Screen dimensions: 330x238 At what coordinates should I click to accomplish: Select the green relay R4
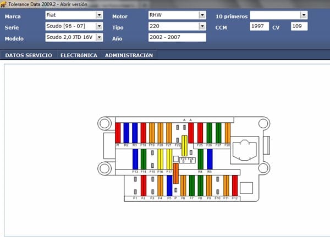pyautogui.click(x=201, y=159)
